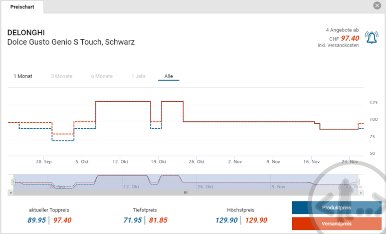This screenshot has height=234, width=386.
Task: Click the right range slider handle
Action: [x=358, y=181]
